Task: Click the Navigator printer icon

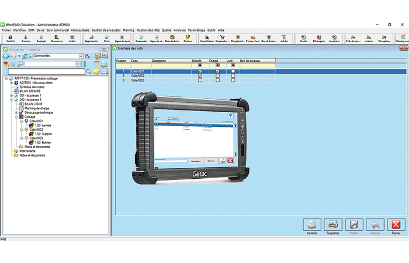Action: (x=104, y=64)
